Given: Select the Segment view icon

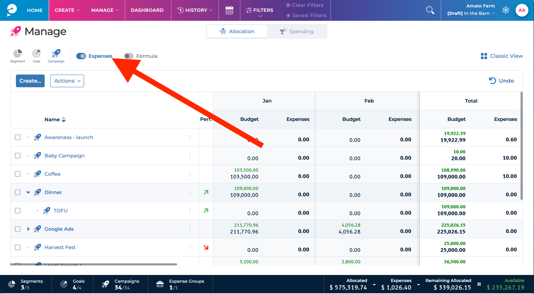Looking at the screenshot, I should click(x=18, y=56).
